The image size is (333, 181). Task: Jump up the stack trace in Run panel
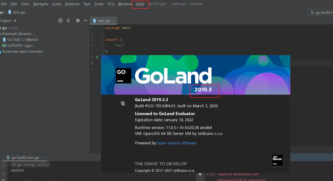coord(3,166)
